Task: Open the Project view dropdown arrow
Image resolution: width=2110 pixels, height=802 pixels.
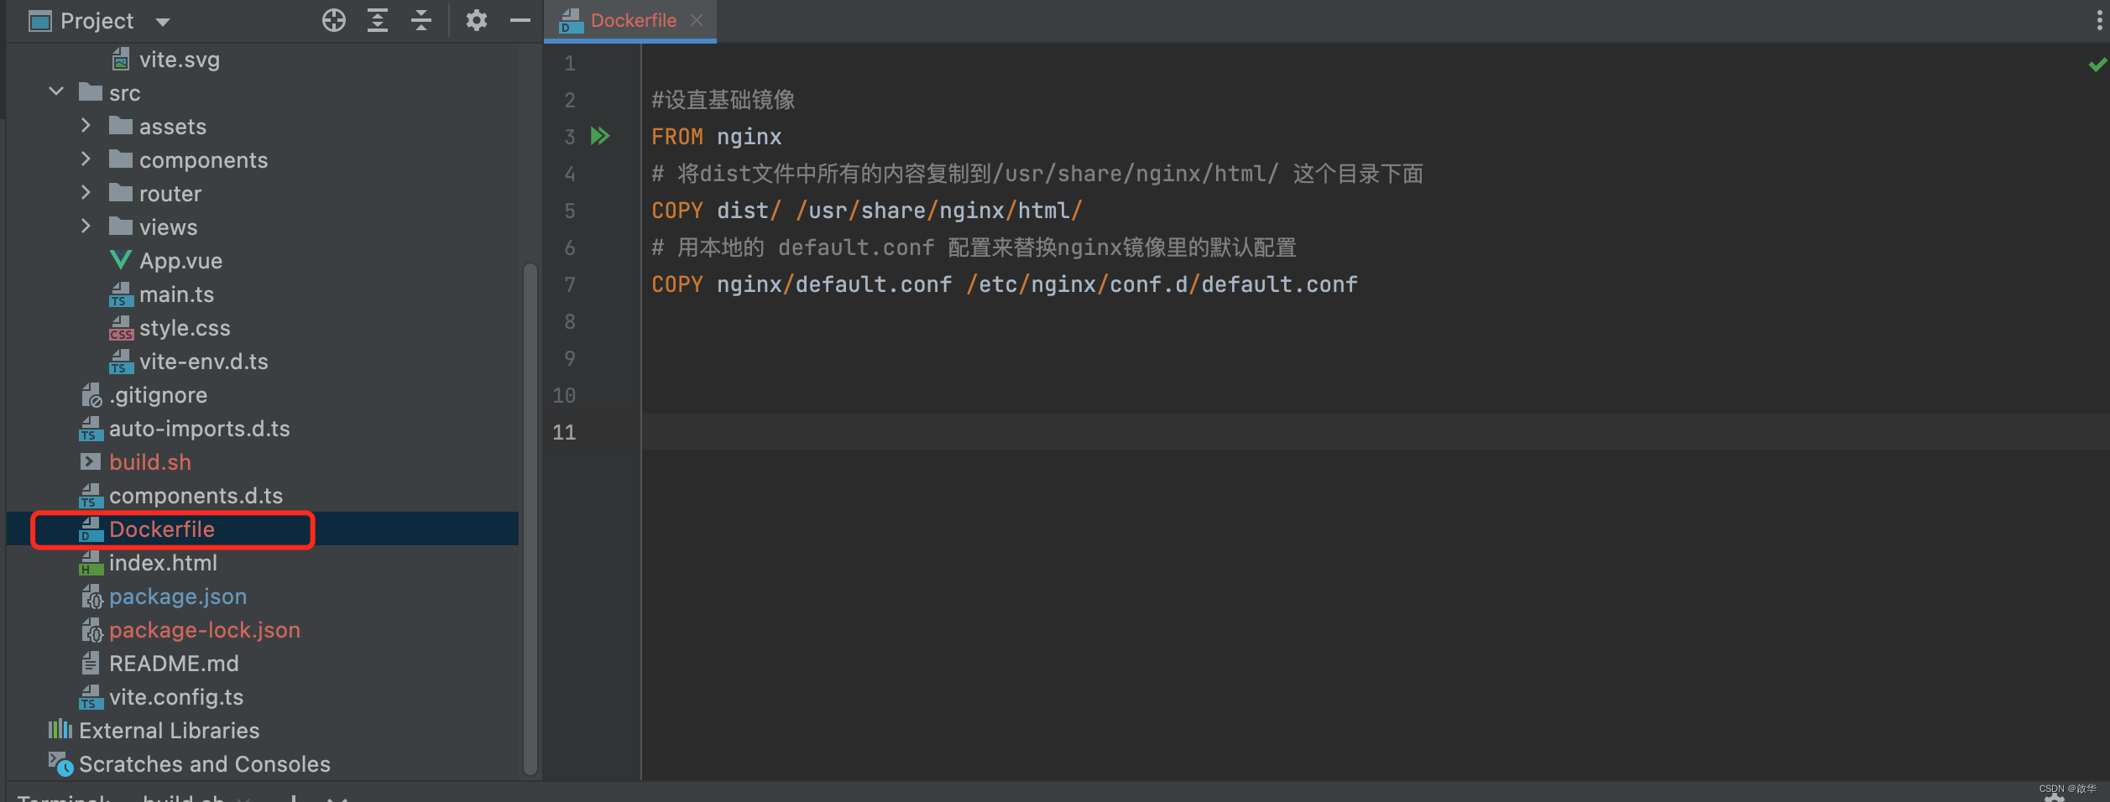Action: [163, 22]
